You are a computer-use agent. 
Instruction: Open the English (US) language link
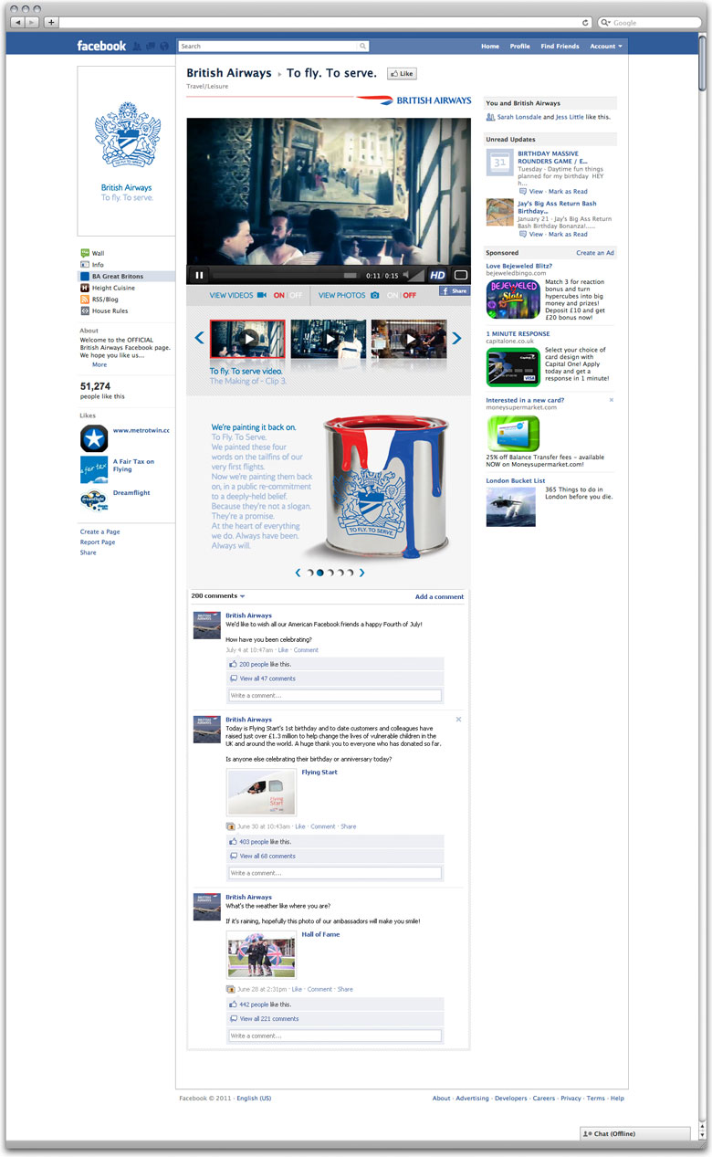pyautogui.click(x=254, y=1099)
